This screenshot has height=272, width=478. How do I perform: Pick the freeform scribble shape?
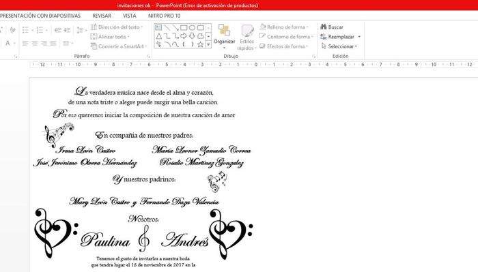[158, 44]
